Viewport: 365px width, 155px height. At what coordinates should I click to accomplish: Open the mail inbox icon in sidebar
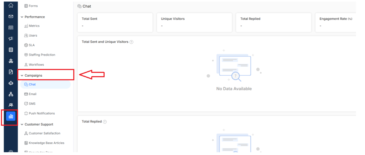pos(11,16)
